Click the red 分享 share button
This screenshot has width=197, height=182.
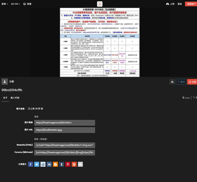(192, 82)
